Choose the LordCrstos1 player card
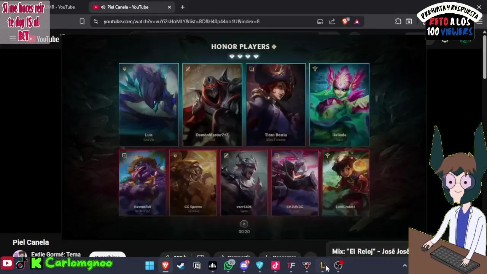Viewport: 487px width, 274px height. click(x=345, y=183)
